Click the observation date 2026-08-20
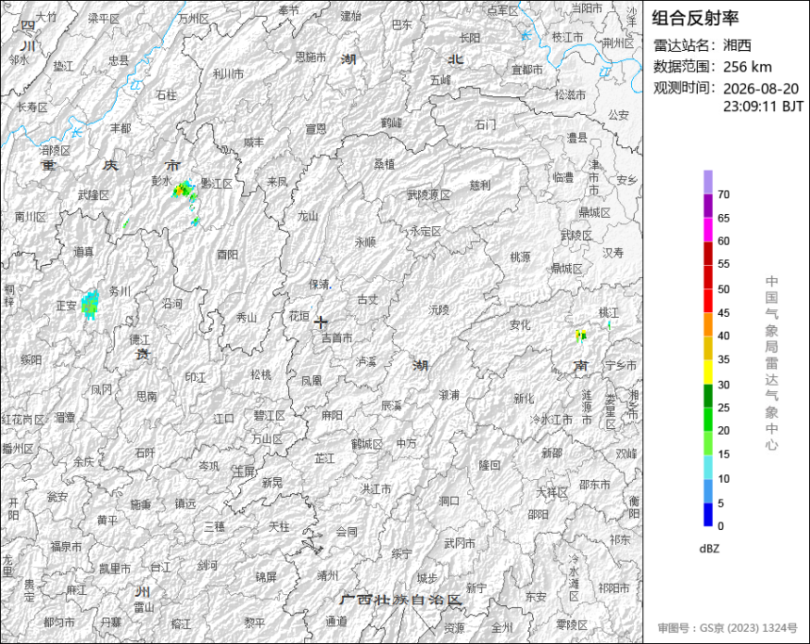The height and width of the screenshot is (644, 810). (x=761, y=89)
